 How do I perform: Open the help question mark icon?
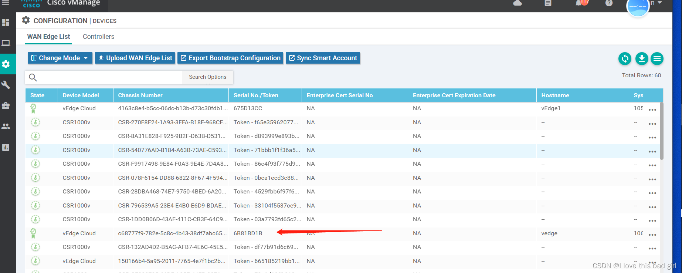[x=609, y=3]
